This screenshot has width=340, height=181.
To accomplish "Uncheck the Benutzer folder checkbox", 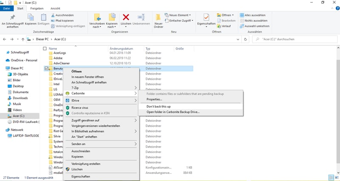I will tap(46, 68).
